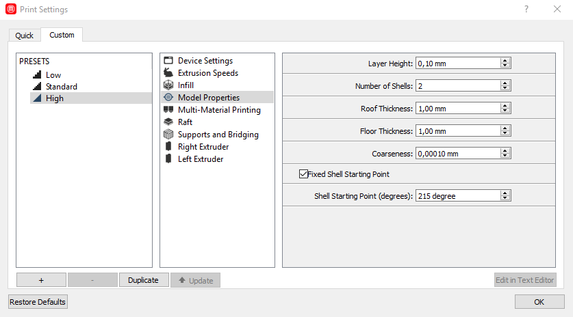Click the Device Settings icon
The height and width of the screenshot is (317, 573).
click(168, 61)
